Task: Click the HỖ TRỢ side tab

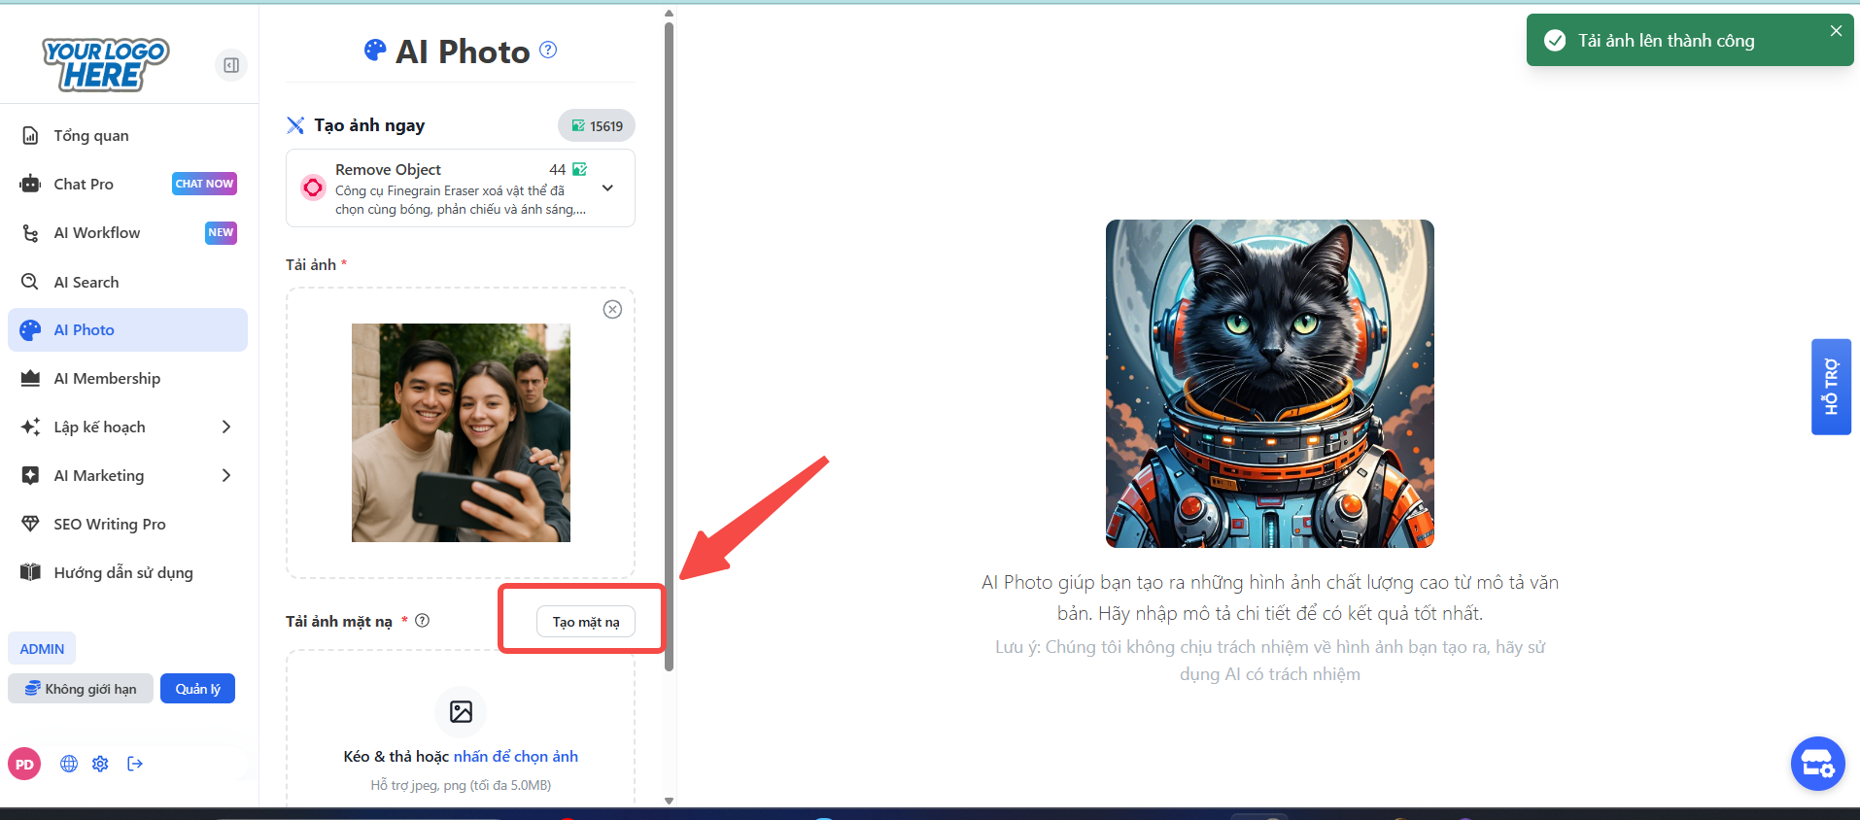Action: 1831,387
